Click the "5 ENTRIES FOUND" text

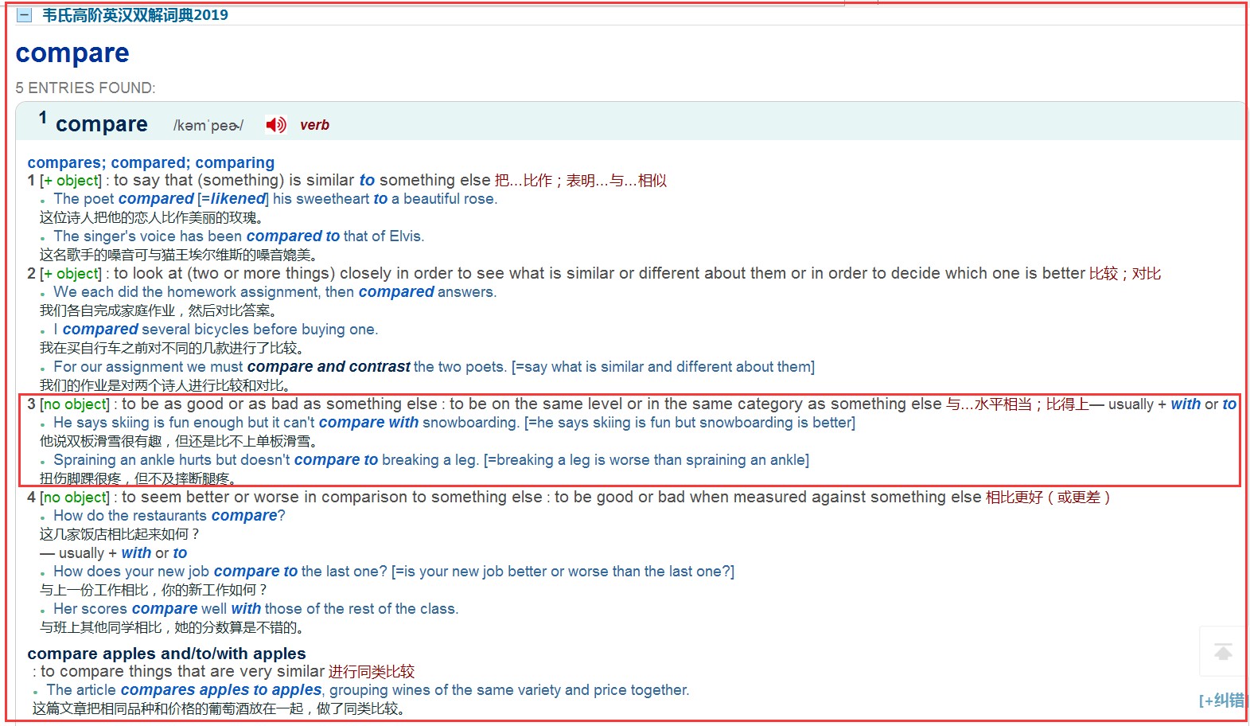point(86,88)
